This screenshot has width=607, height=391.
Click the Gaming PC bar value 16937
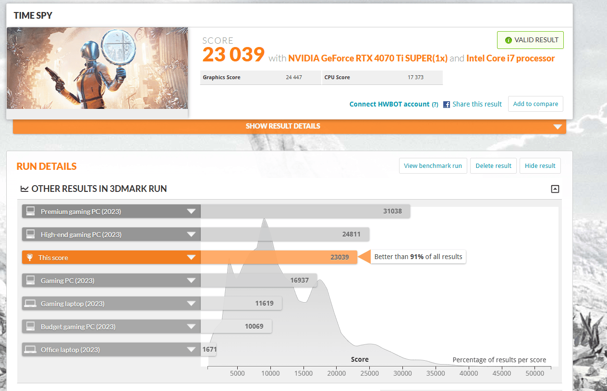299,280
